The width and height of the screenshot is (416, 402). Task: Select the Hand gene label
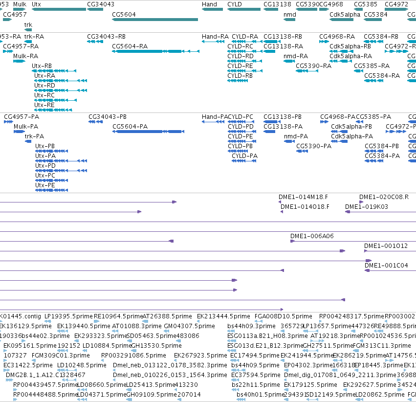(209, 4)
